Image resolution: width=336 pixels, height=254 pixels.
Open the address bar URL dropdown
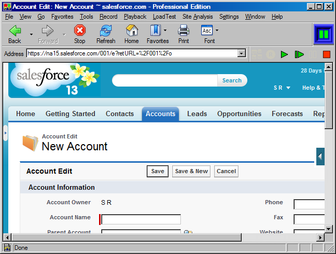click(242, 53)
